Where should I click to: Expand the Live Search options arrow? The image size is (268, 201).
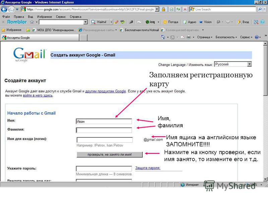tap(265, 9)
